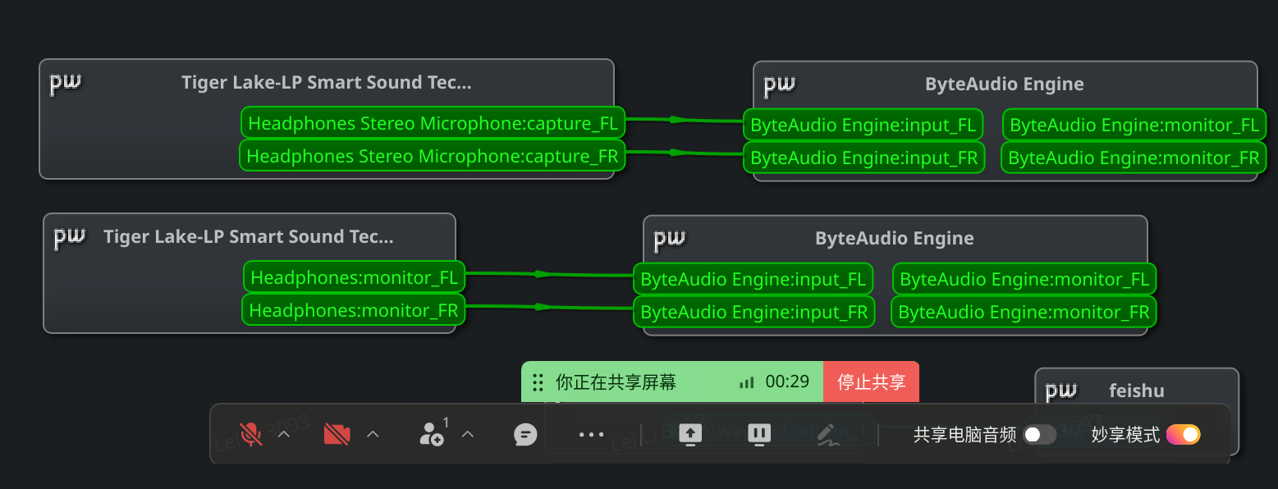Open the annotation pen tool
This screenshot has width=1278, height=489.
pyautogui.click(x=827, y=434)
